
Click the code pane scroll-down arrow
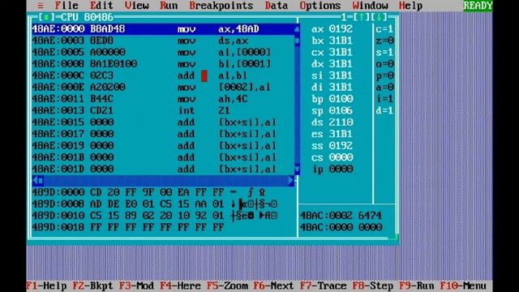(297, 170)
